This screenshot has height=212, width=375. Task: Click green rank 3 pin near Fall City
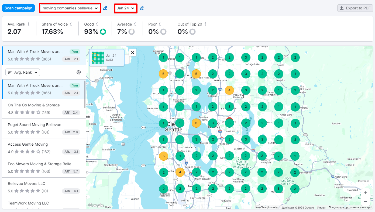click(295, 139)
